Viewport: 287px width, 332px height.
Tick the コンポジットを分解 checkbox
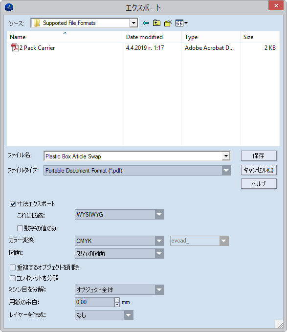point(13,278)
